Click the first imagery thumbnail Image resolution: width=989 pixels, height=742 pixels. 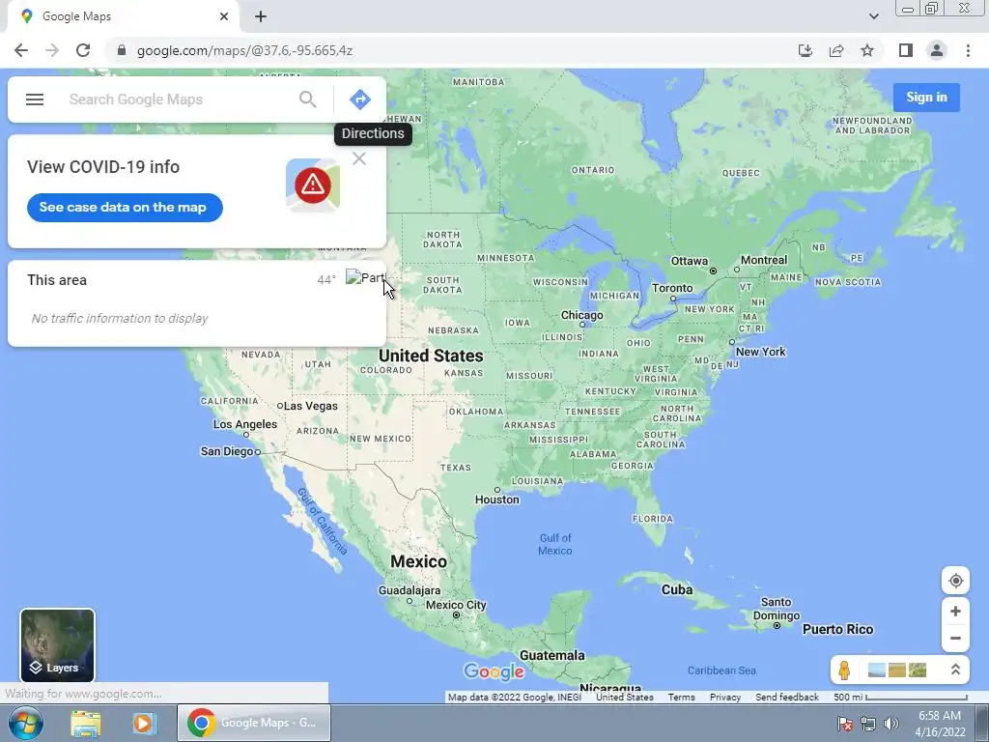click(x=877, y=671)
